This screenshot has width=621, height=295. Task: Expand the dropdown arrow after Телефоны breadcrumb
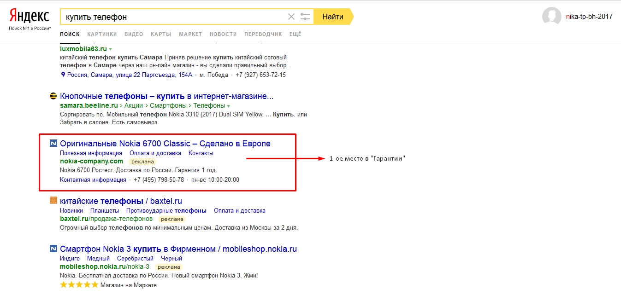tap(228, 106)
